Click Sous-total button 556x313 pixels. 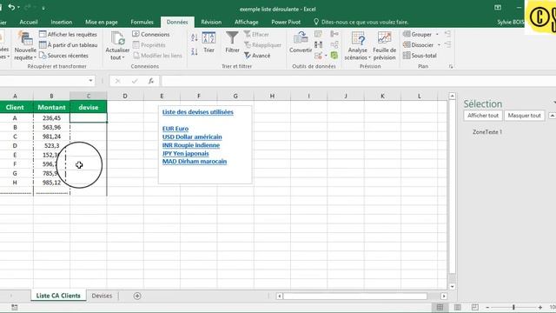click(x=420, y=56)
